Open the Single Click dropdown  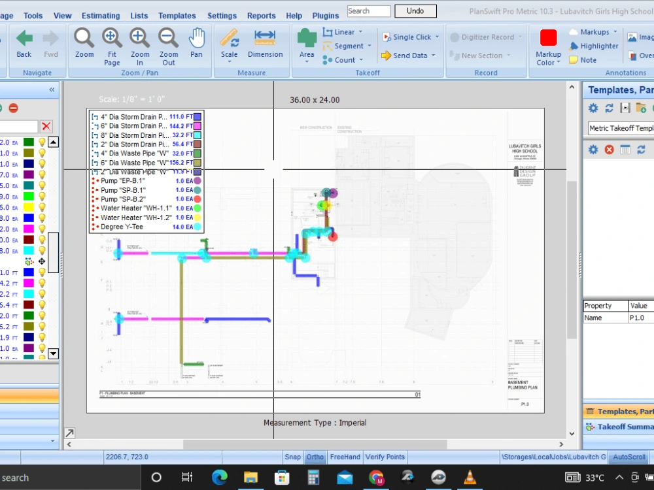437,37
